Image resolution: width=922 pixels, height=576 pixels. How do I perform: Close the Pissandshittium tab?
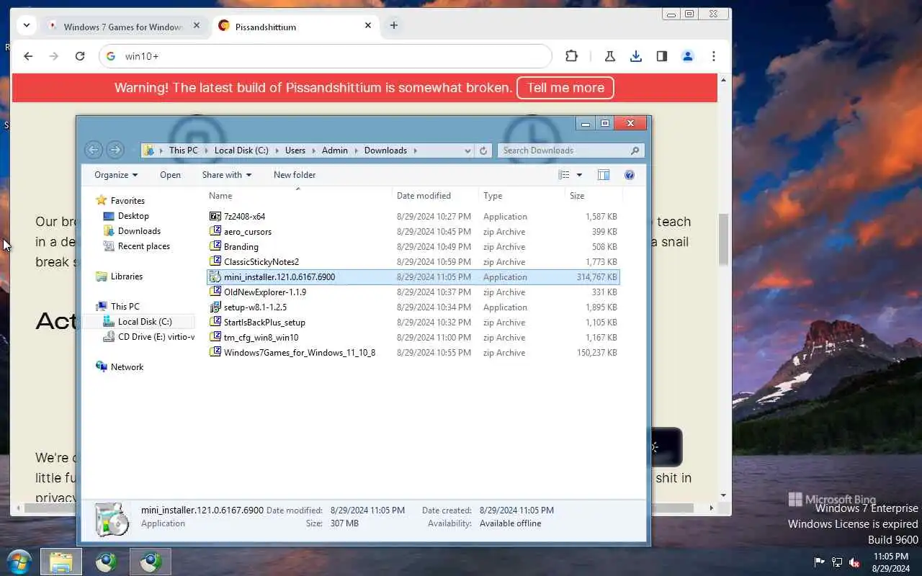pos(368,25)
